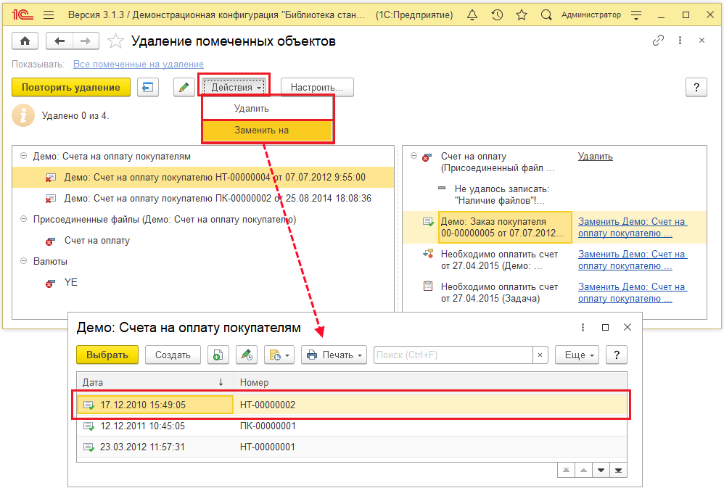Navigate forward with the right arrow
This screenshot has height=488, width=724.
86,41
